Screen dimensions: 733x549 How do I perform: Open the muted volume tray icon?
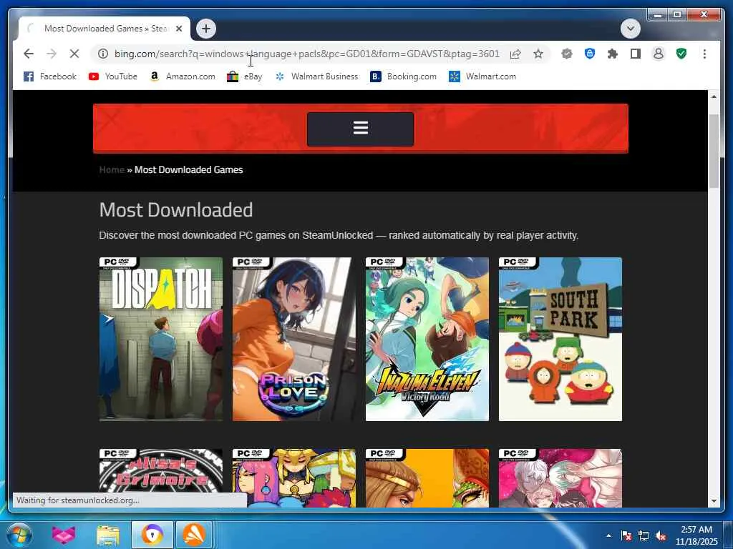click(661, 535)
